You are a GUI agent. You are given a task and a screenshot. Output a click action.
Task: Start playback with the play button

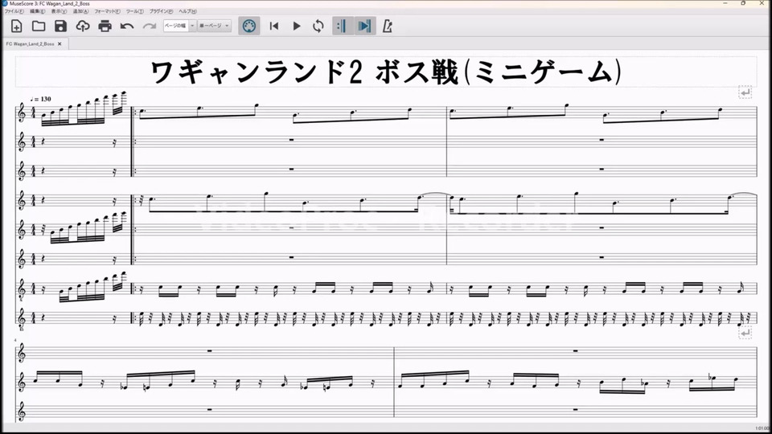[297, 26]
